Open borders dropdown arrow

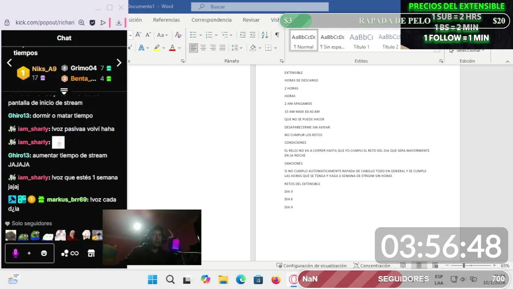click(x=275, y=48)
